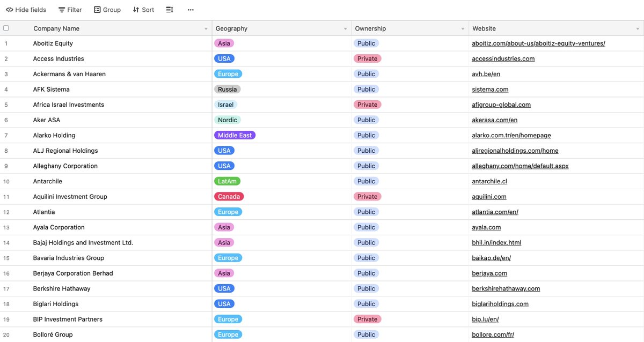Open the more options ellipsis menu
This screenshot has width=644, height=342.
point(191,10)
